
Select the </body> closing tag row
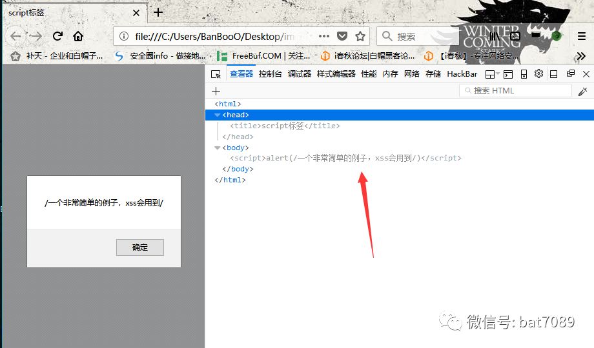point(399,169)
